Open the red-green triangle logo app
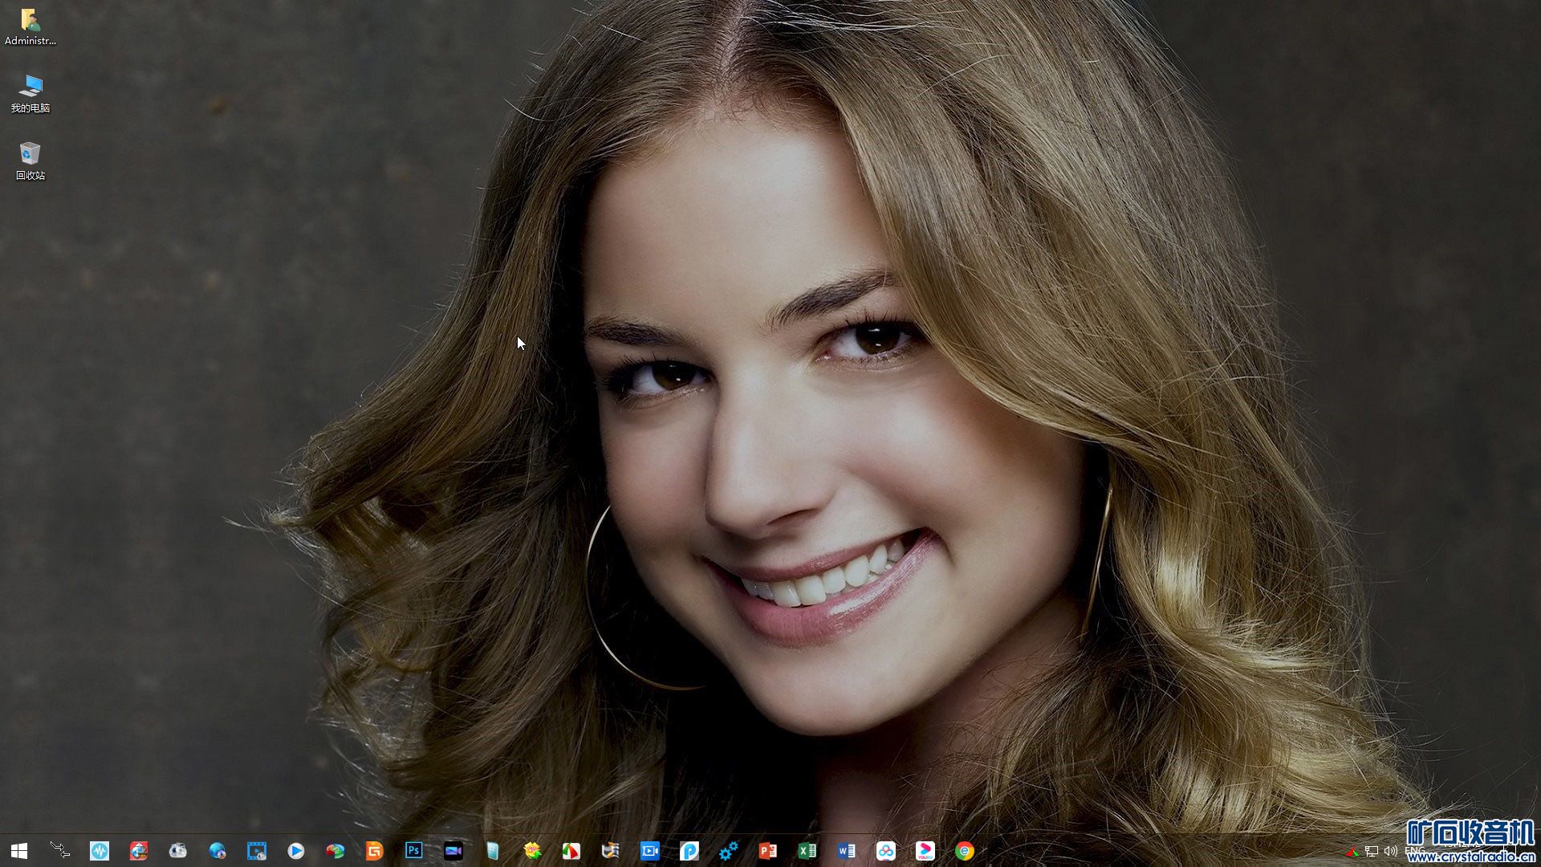Screen dimensions: 1541x867 pos(571,850)
